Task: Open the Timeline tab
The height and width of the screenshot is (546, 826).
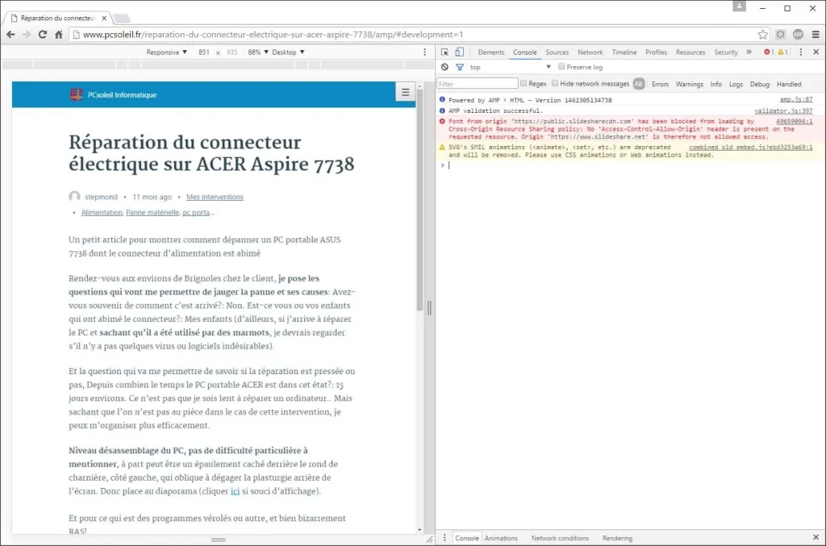Action: (624, 52)
